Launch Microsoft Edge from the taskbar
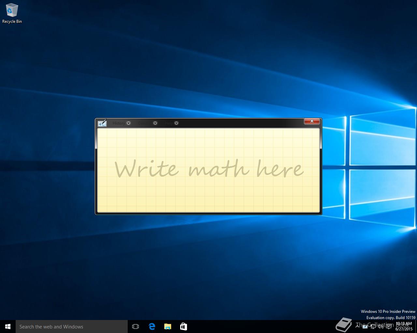 pyautogui.click(x=152, y=326)
